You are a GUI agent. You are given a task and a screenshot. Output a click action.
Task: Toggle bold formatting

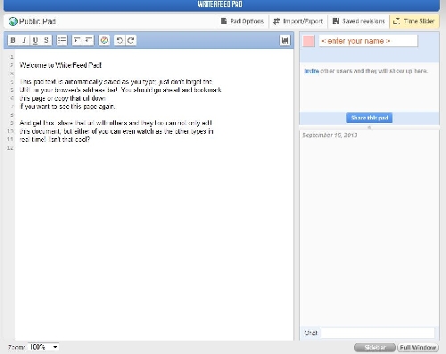tap(12, 40)
